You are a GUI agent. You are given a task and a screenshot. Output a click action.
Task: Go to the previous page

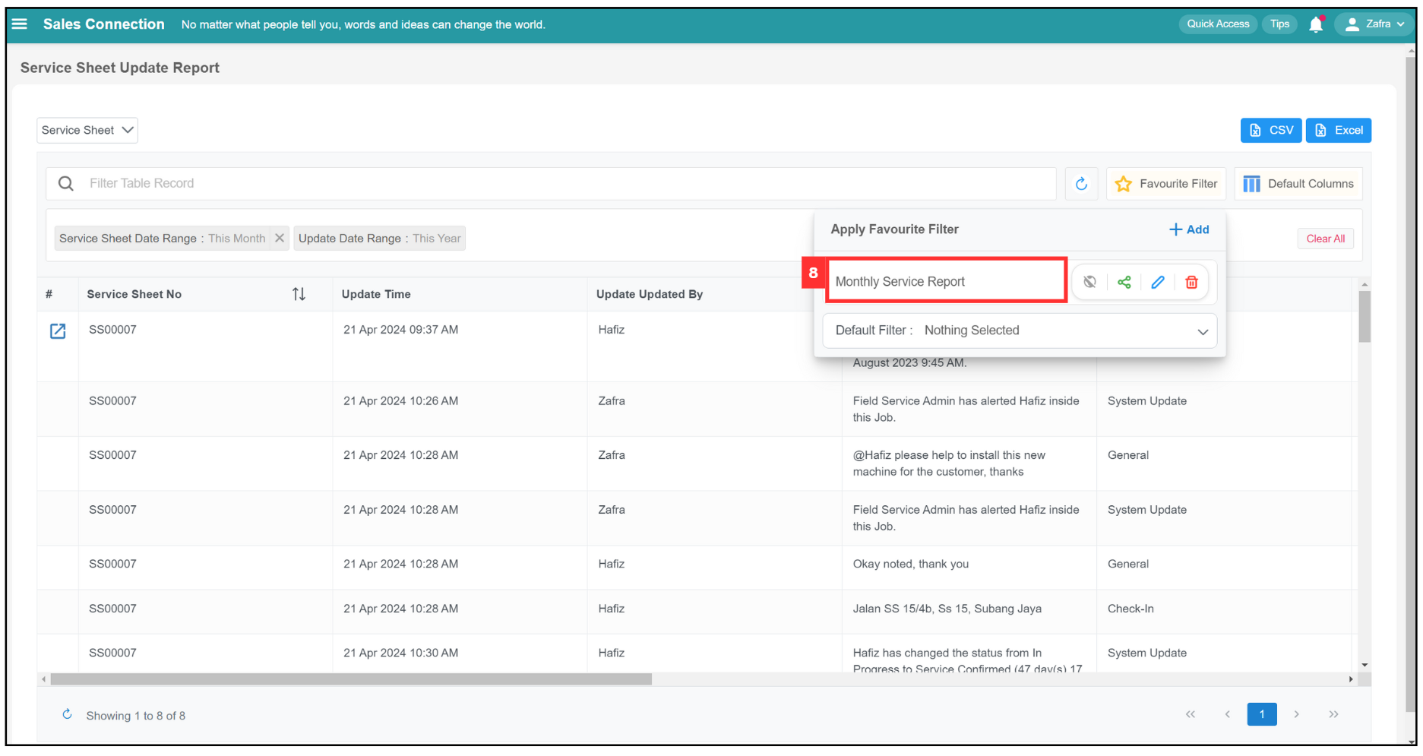1227,714
